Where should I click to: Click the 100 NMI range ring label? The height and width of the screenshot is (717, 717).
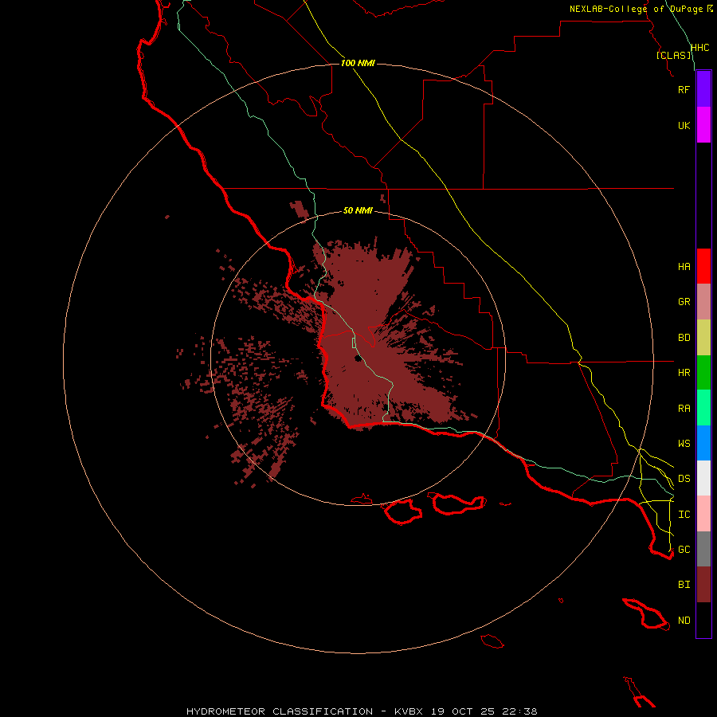click(358, 63)
